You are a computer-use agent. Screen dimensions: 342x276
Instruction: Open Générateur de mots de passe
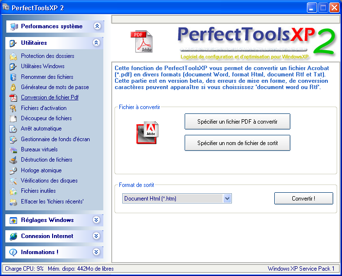click(55, 87)
